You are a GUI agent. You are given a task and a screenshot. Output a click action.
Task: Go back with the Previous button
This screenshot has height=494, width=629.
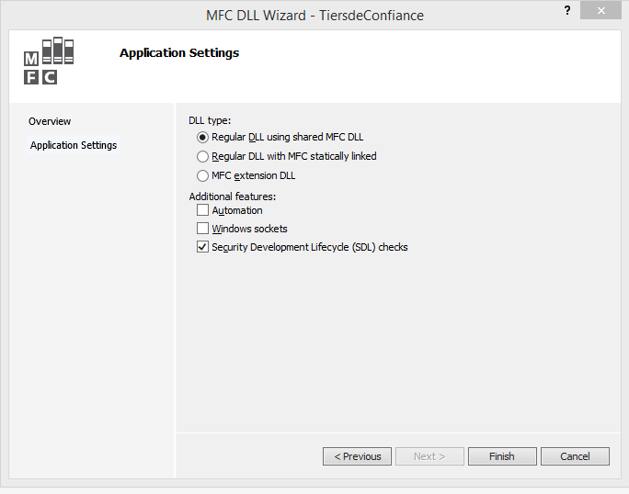click(x=357, y=456)
